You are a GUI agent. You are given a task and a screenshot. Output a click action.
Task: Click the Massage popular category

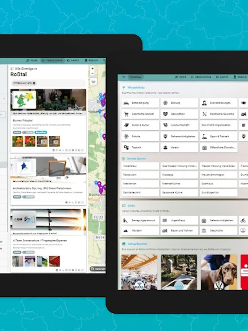[179, 175]
